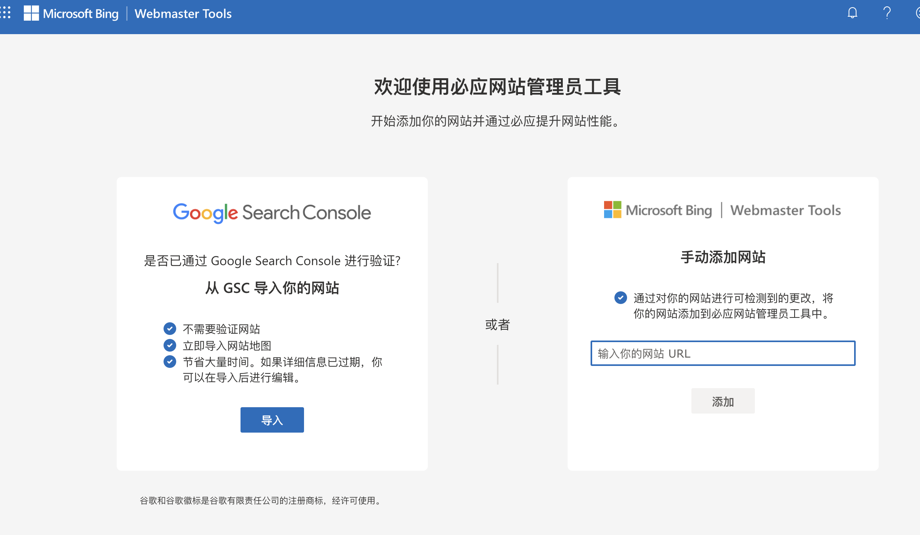
Task: Click the 添加 add button
Action: [723, 401]
